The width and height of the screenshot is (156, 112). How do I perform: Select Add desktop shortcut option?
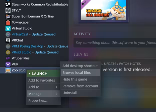pyautogui.click(x=81, y=66)
